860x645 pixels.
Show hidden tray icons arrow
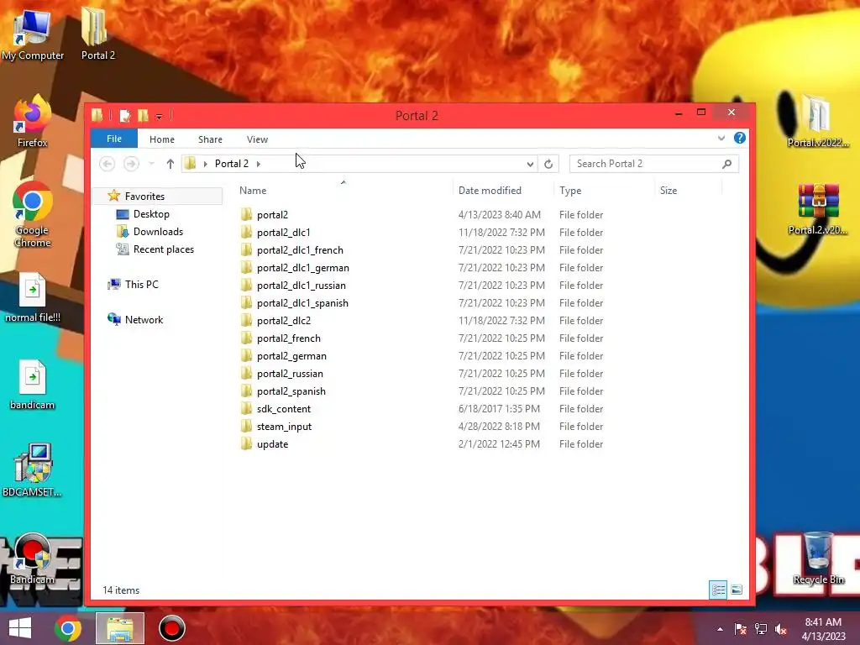[720, 629]
